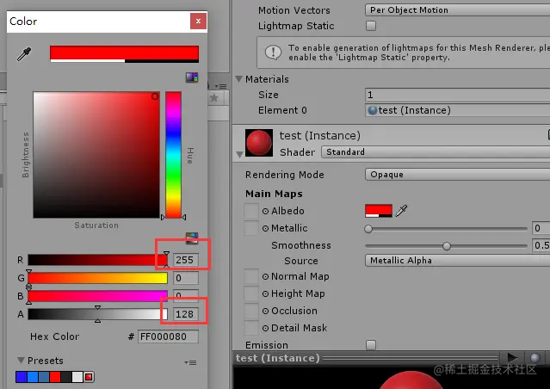Image resolution: width=550 pixels, height=389 pixels.
Task: Click the saturation brightness color square
Action: [x=96, y=155]
